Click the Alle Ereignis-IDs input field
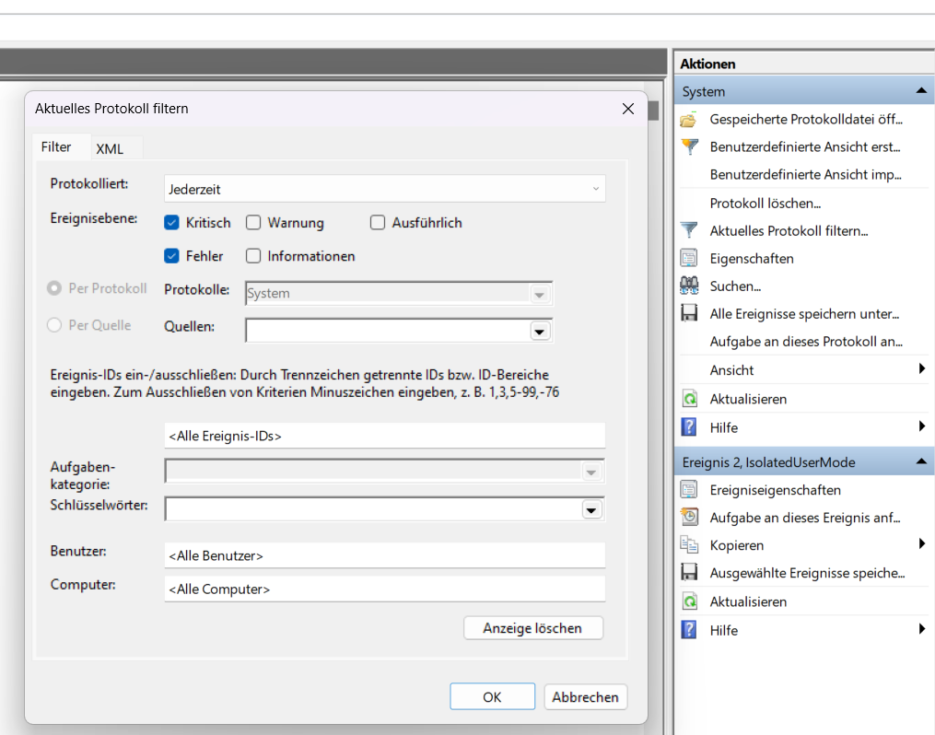Viewport: 935px width, 735px height. (x=385, y=436)
